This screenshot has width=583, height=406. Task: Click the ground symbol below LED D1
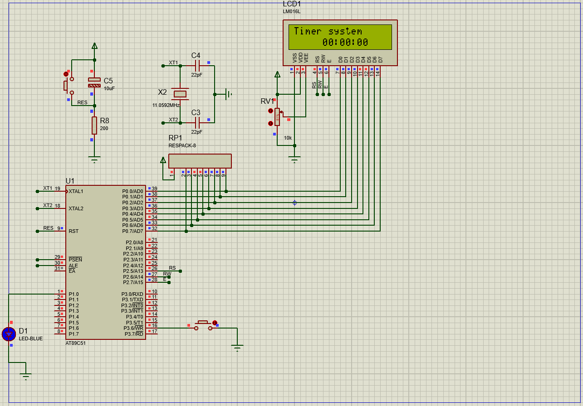tap(26, 376)
